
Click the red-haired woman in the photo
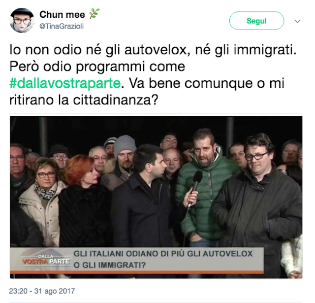[84, 201]
